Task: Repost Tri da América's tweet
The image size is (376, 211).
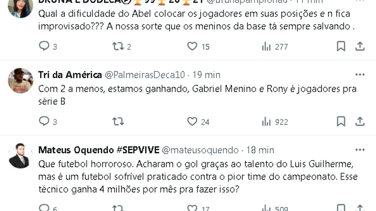Action: point(118,122)
